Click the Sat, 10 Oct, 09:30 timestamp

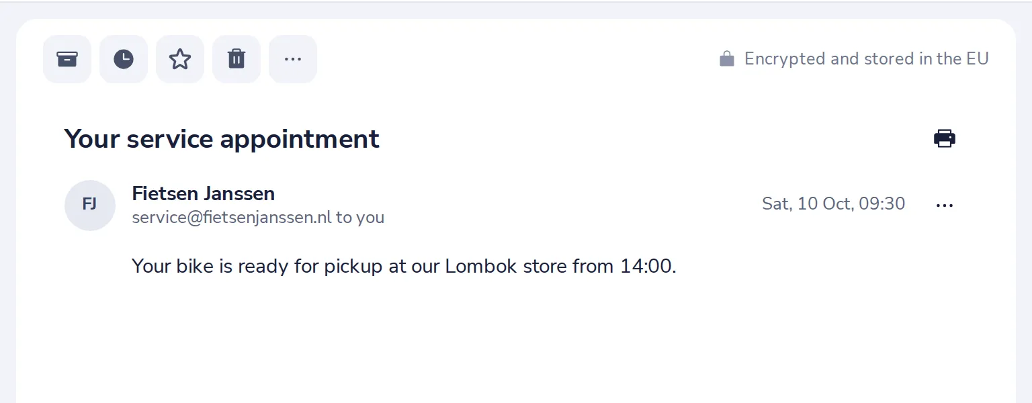[834, 204]
